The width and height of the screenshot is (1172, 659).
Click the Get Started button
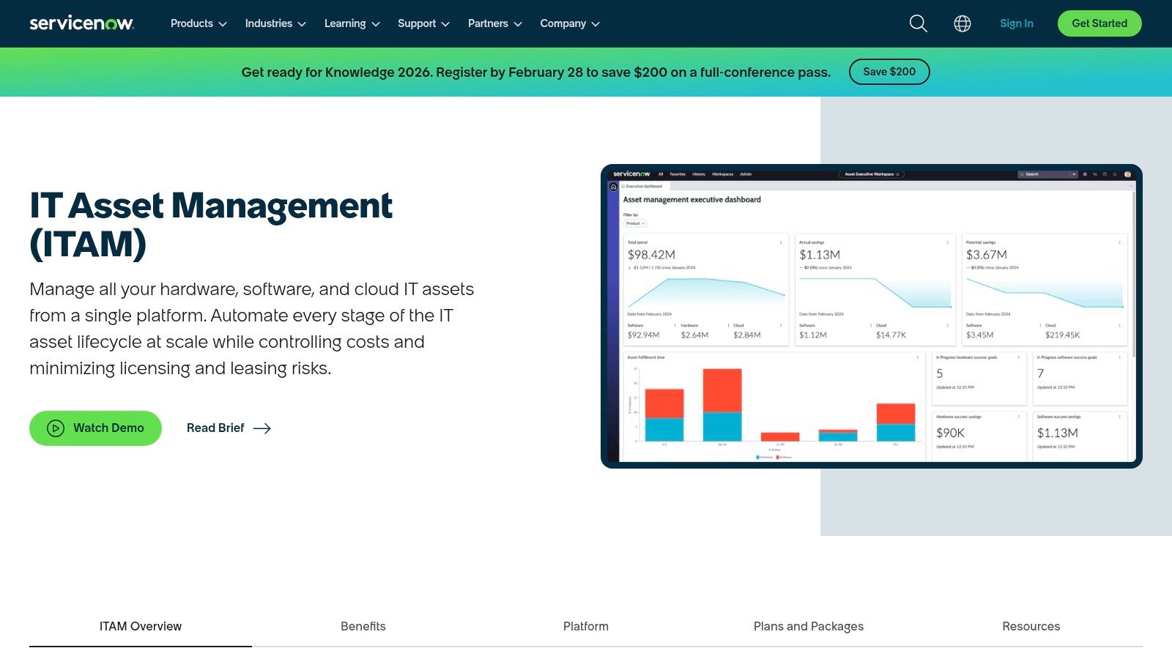(x=1099, y=23)
